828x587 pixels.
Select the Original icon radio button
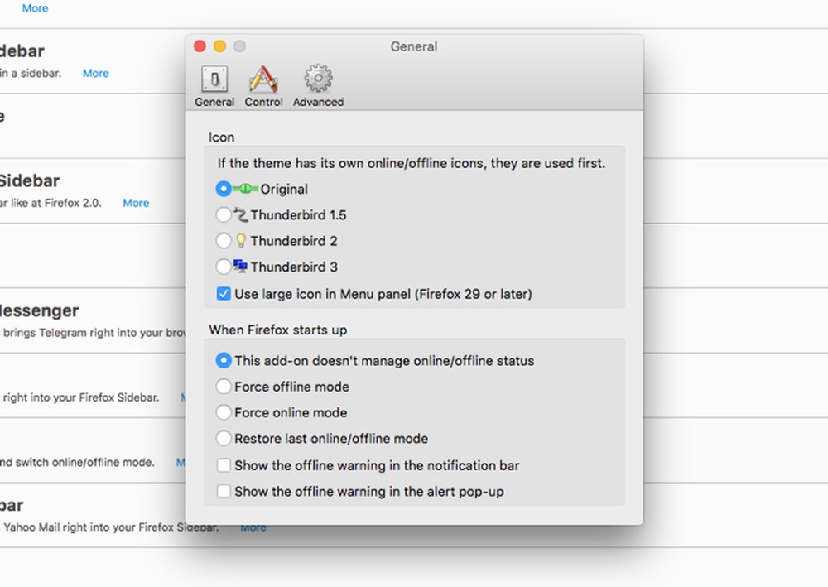pyautogui.click(x=224, y=189)
